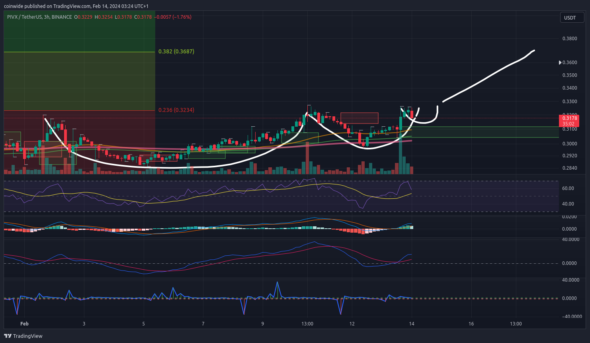Click the 0.2840 price axis label
The height and width of the screenshot is (343, 590).
click(x=569, y=168)
